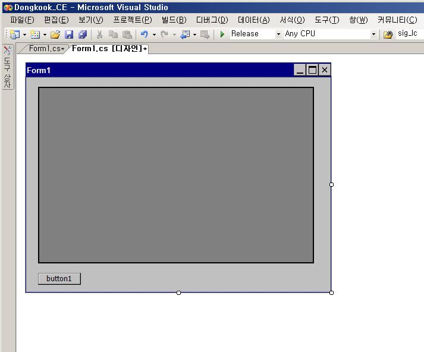Click the Copy icon

(113, 34)
